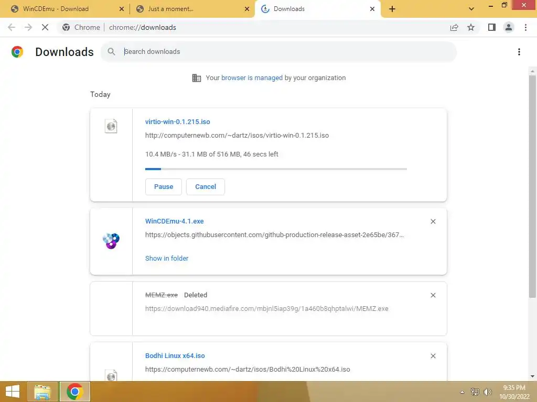The image size is (537, 402).
Task: Open a new browser tab
Action: point(392,9)
